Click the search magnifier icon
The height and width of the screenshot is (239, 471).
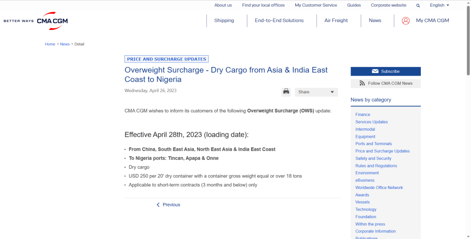[418, 6]
